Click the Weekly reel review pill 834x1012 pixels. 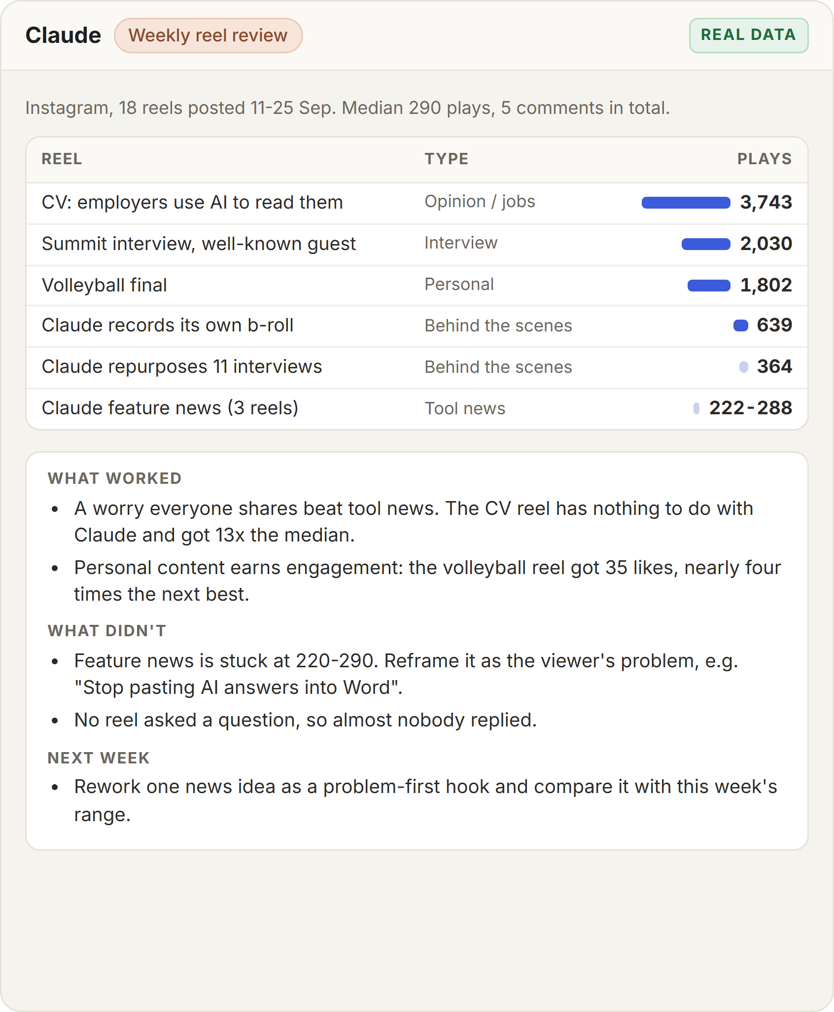[x=208, y=36]
